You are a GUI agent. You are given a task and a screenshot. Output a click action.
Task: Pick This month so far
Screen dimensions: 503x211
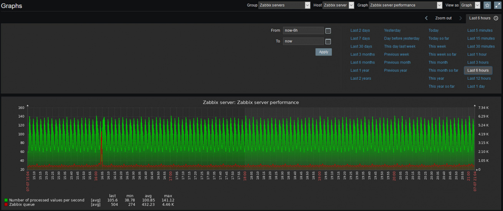443,70
